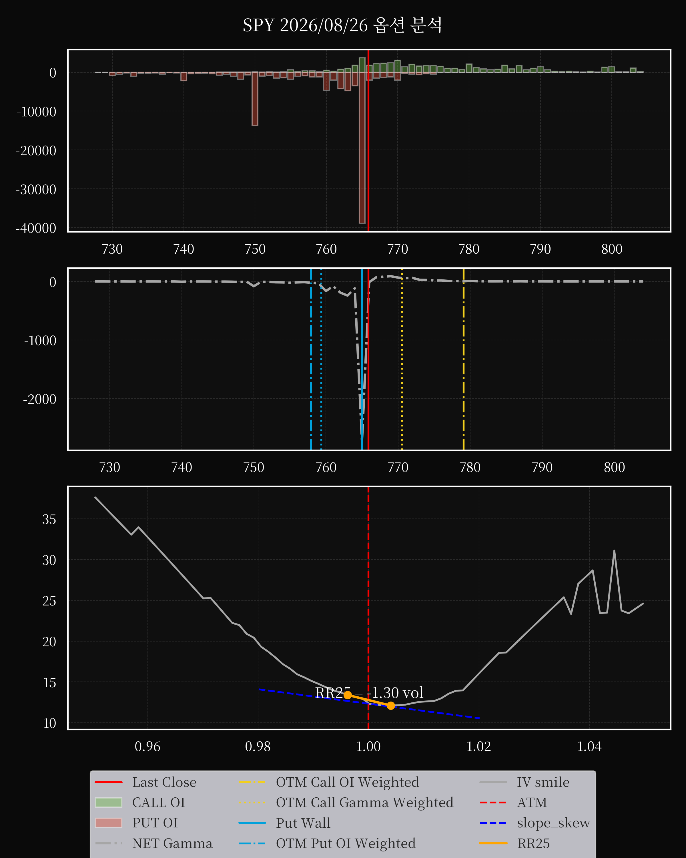Click the '-1000' y-axis label in gamma chart

point(40,341)
